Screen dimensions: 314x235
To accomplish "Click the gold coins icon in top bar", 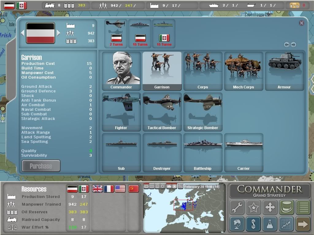I will [295, 6].
